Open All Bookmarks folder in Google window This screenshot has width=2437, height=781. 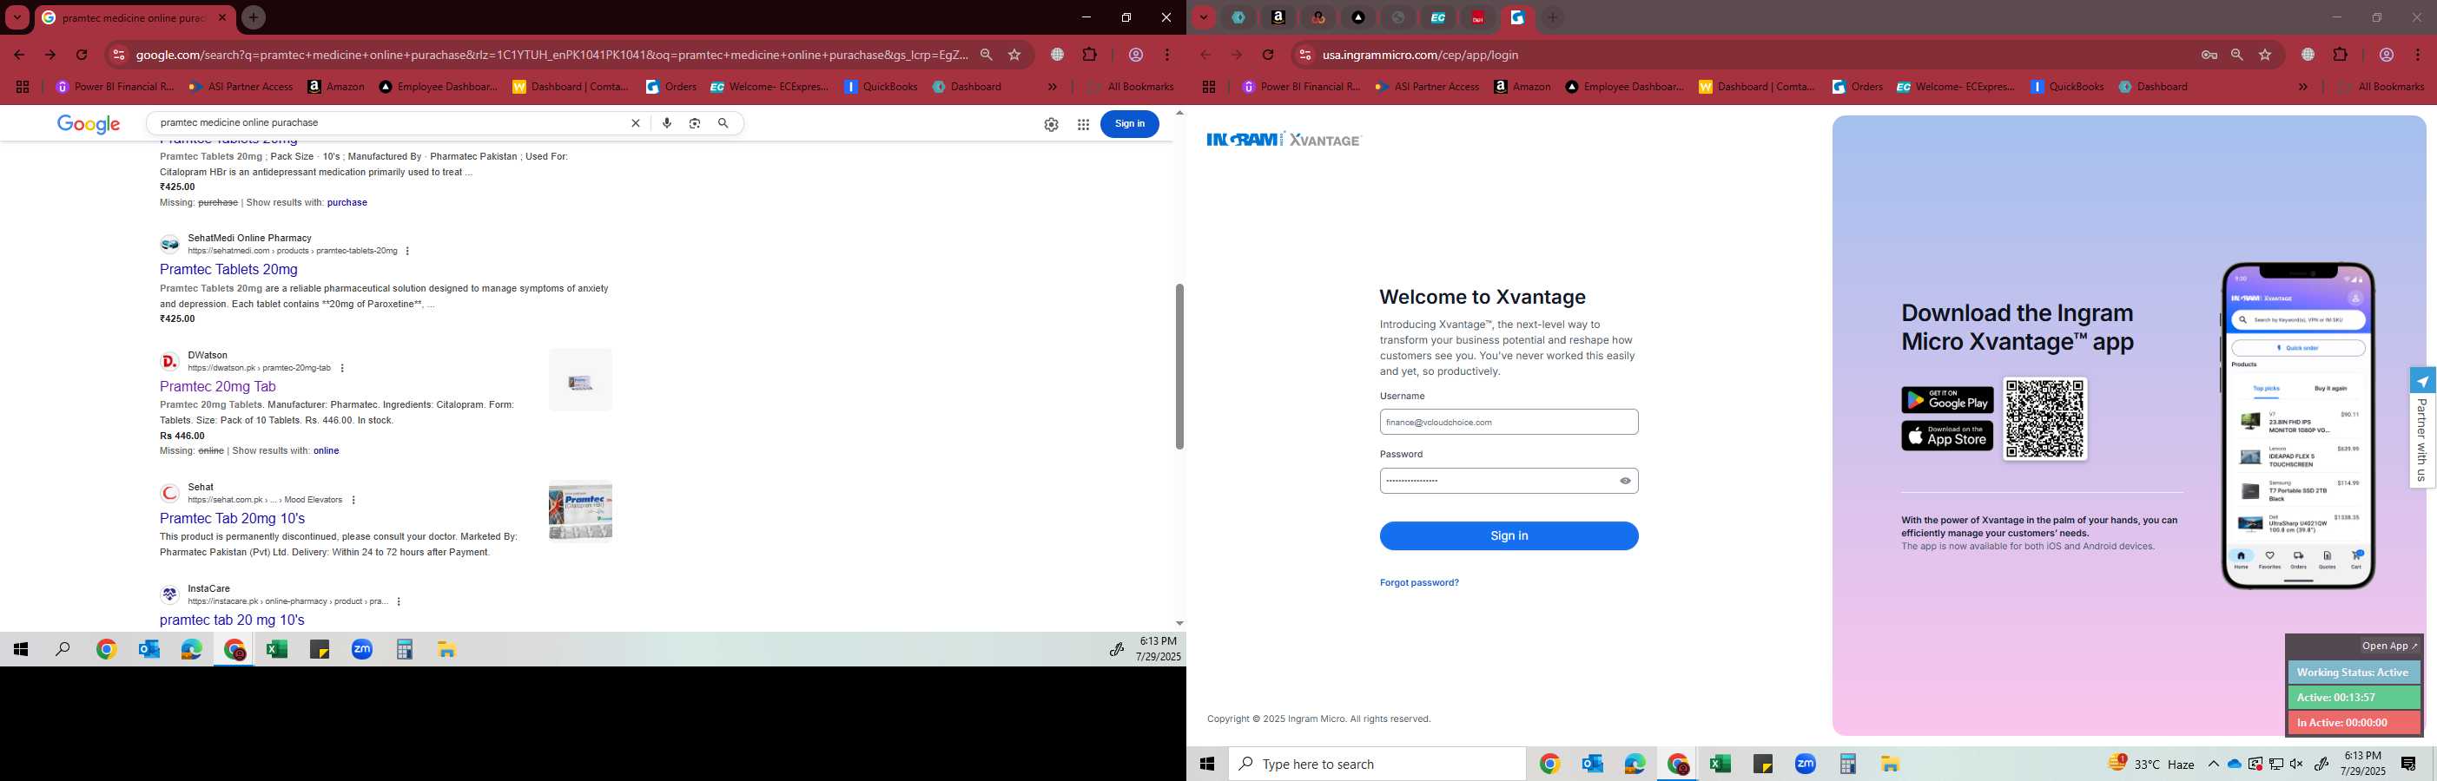(1131, 86)
